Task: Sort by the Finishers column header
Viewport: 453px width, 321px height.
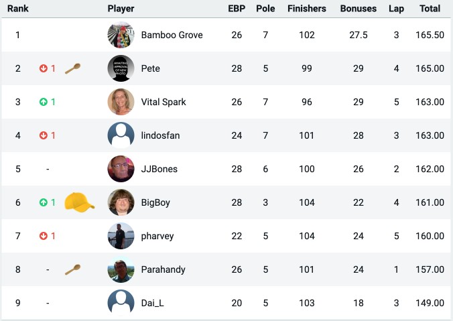Action: [307, 9]
